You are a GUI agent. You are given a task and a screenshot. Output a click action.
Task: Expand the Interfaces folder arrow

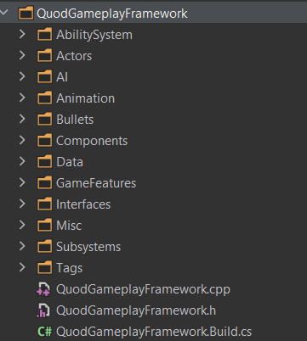(x=22, y=204)
